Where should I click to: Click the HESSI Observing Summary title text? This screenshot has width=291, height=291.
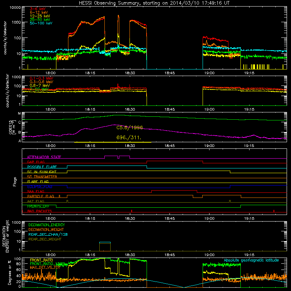154,3
